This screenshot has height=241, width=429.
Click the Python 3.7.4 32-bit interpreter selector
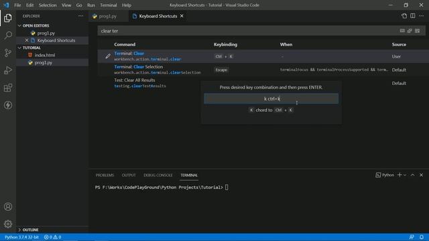click(22, 237)
